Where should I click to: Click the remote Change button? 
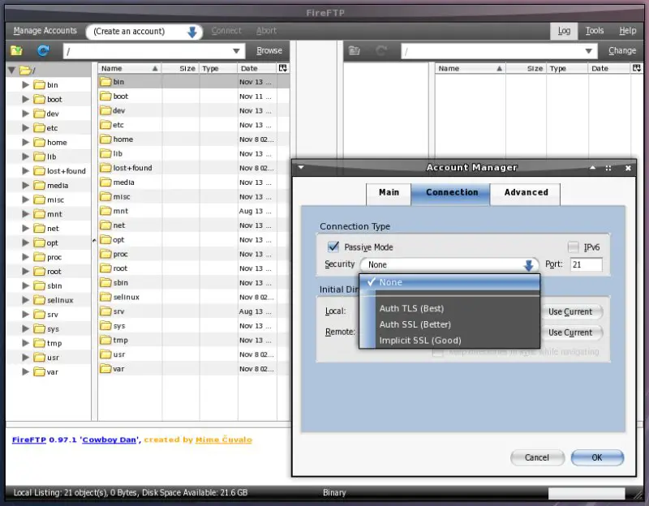click(622, 50)
